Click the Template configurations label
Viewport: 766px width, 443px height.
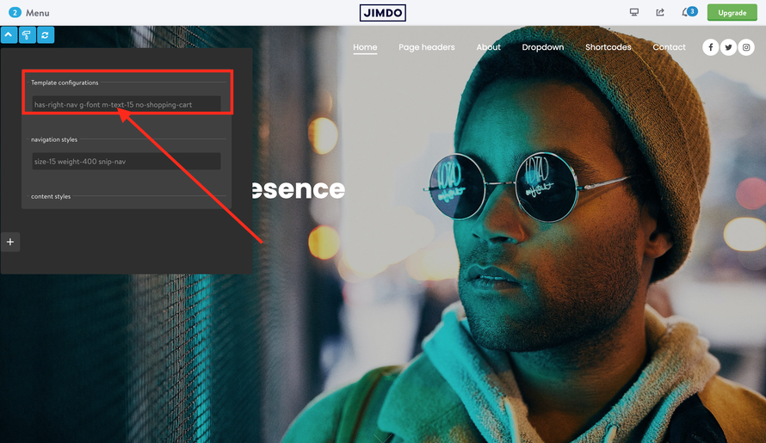(65, 83)
